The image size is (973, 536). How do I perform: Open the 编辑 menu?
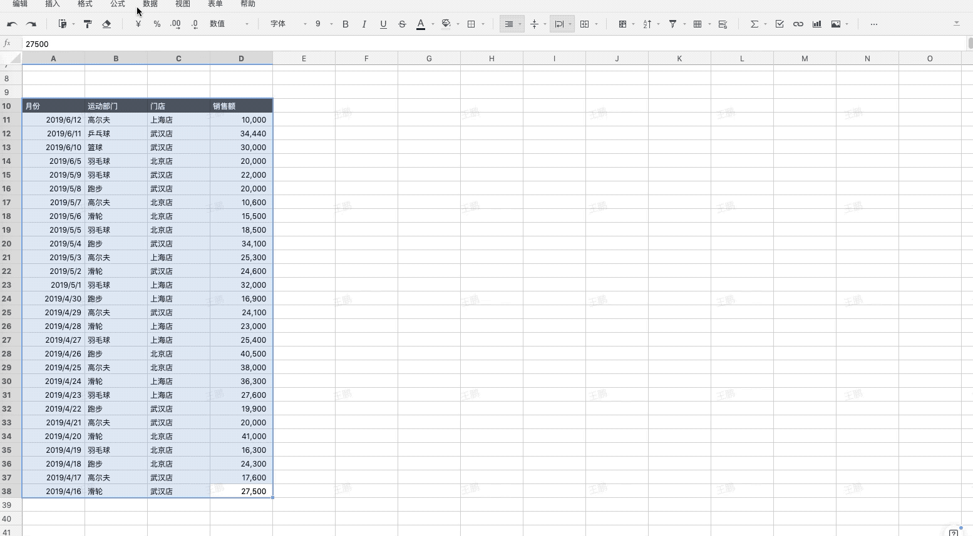pyautogui.click(x=20, y=4)
